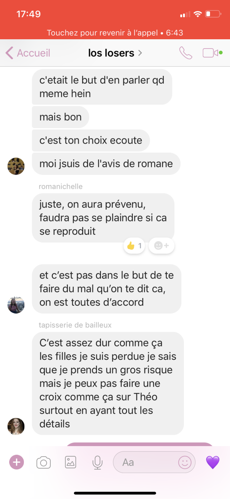Select the 'mais bon' message bubble

click(x=61, y=117)
